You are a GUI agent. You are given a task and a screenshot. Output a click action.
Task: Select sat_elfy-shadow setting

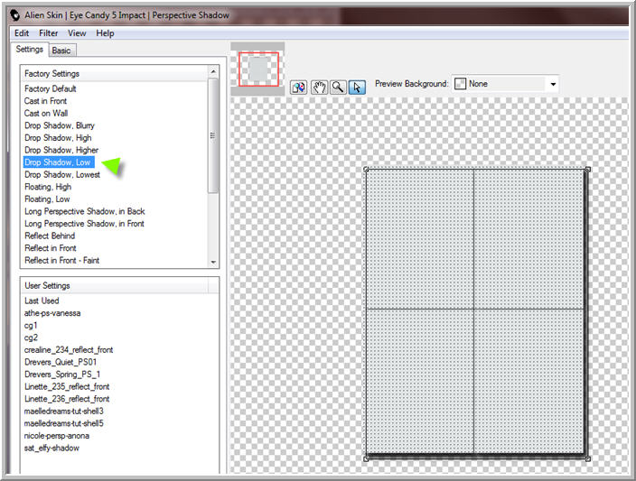(51, 448)
